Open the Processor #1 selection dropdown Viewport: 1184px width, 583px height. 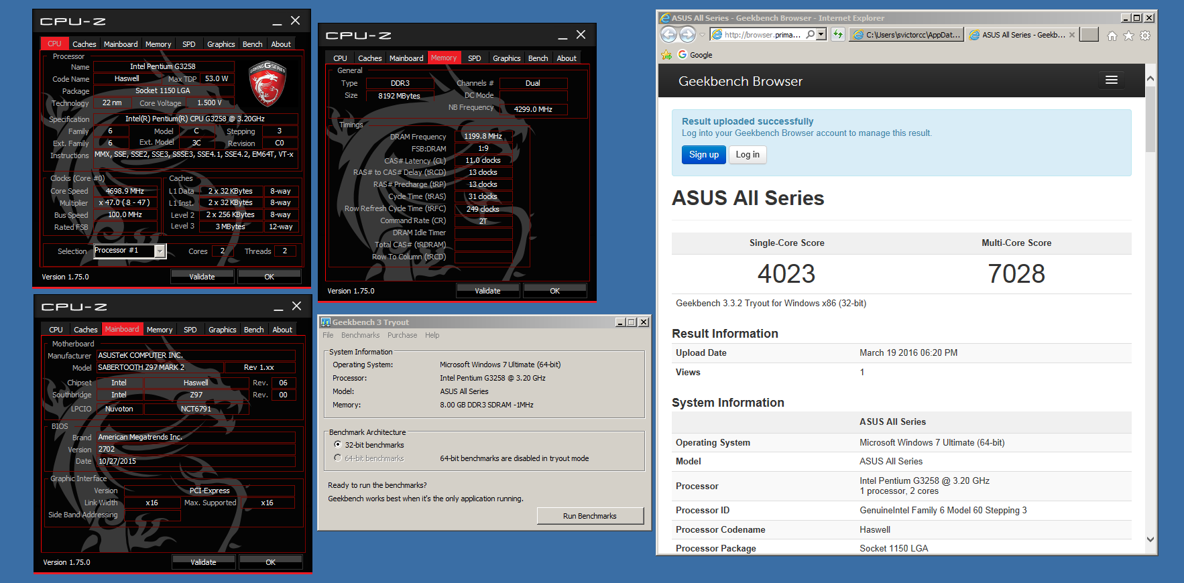coord(160,251)
